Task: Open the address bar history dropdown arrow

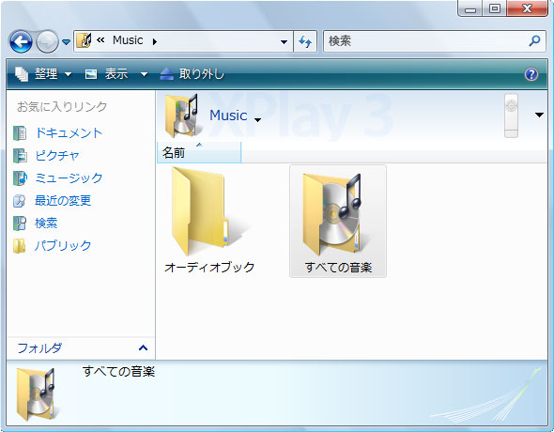Action: (x=284, y=42)
